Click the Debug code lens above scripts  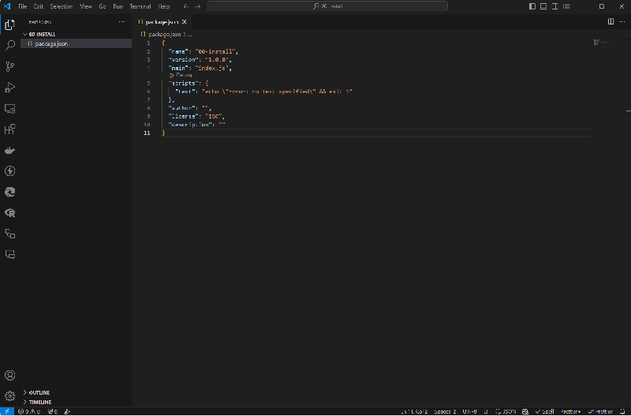[x=181, y=75]
